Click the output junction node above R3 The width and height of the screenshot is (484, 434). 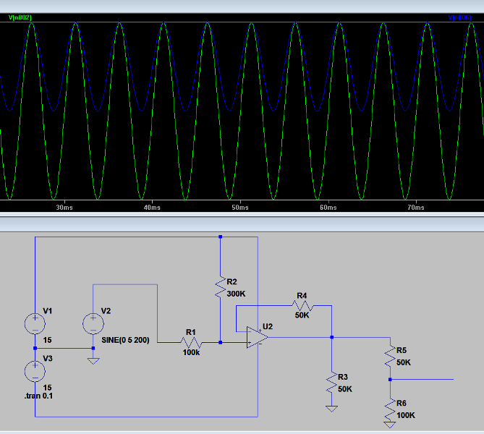331,337
